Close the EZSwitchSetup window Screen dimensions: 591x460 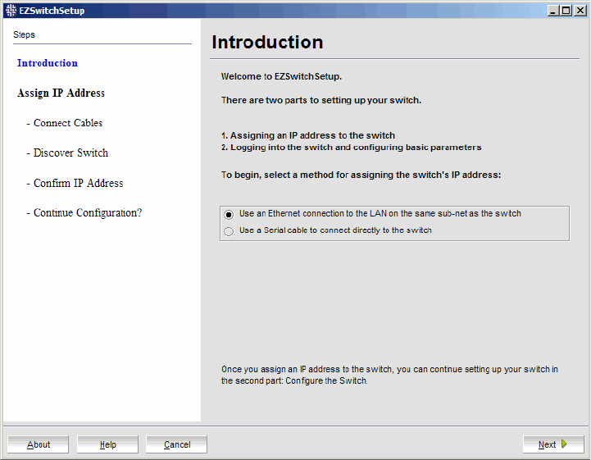(580, 11)
